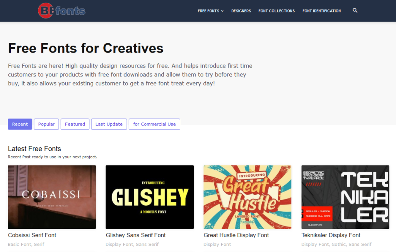Viewport: 396px width, 252px height.
Task: Click the Teknikaler Display Font title
Action: [x=331, y=235]
